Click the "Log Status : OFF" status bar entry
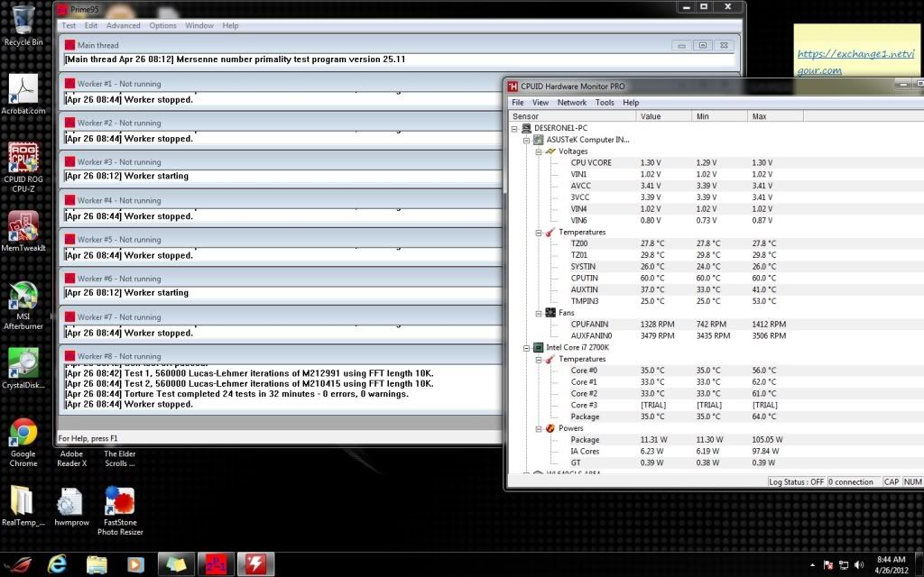924x577 pixels. (x=796, y=481)
